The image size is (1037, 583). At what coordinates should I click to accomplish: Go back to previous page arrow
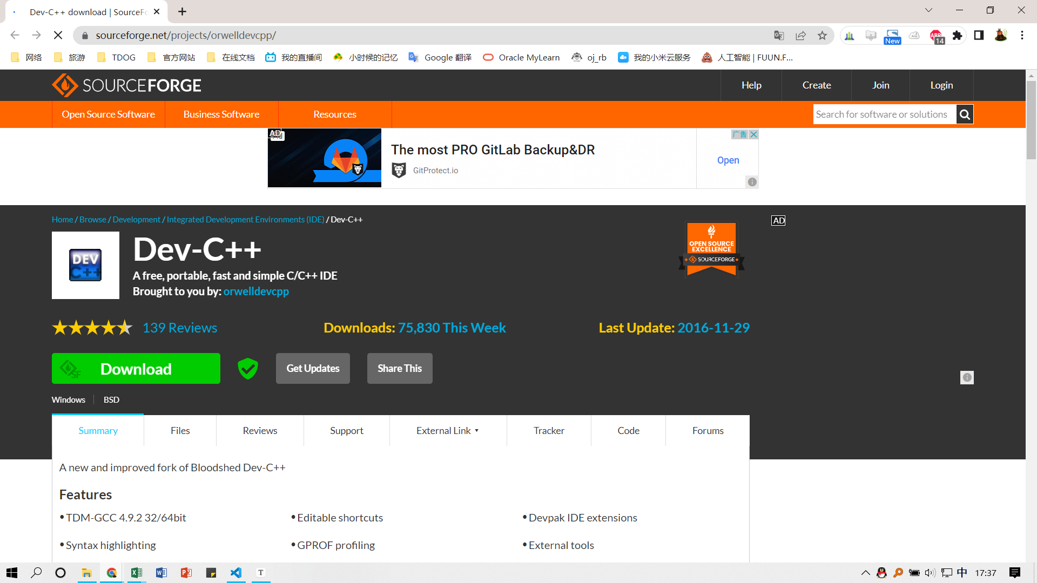click(x=15, y=35)
